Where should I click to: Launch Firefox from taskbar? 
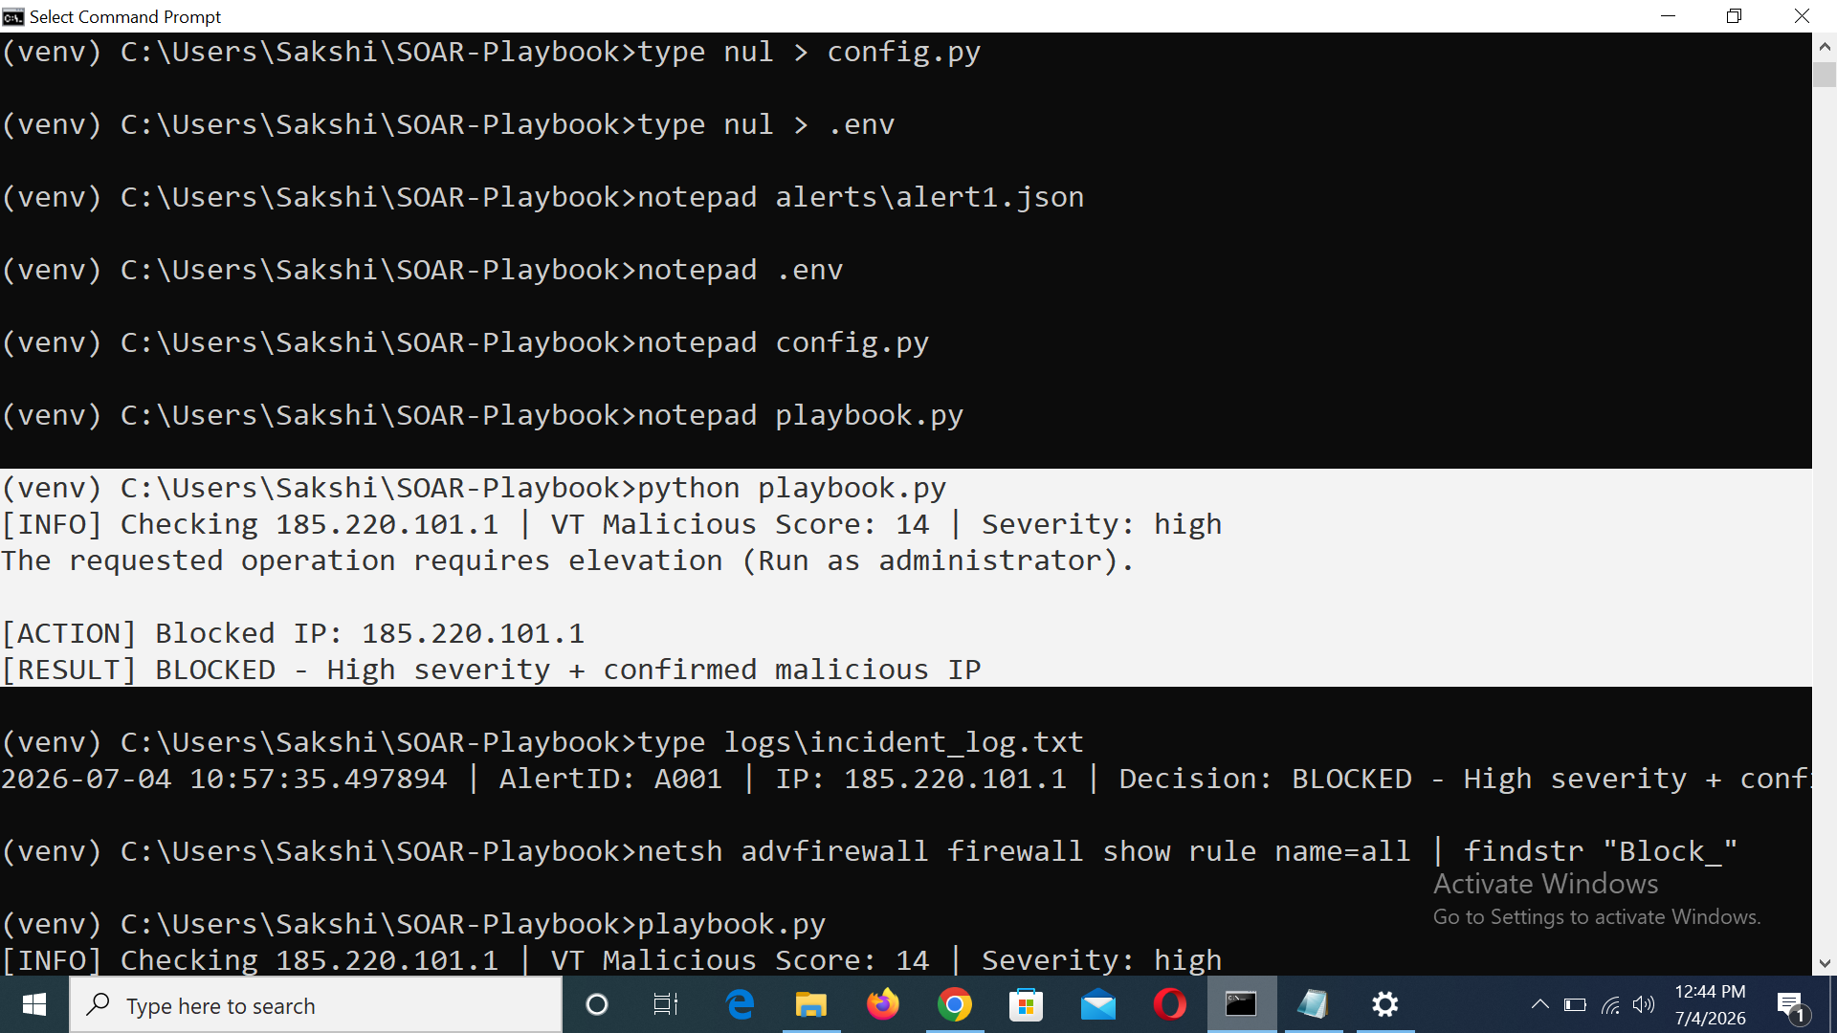point(883,1004)
